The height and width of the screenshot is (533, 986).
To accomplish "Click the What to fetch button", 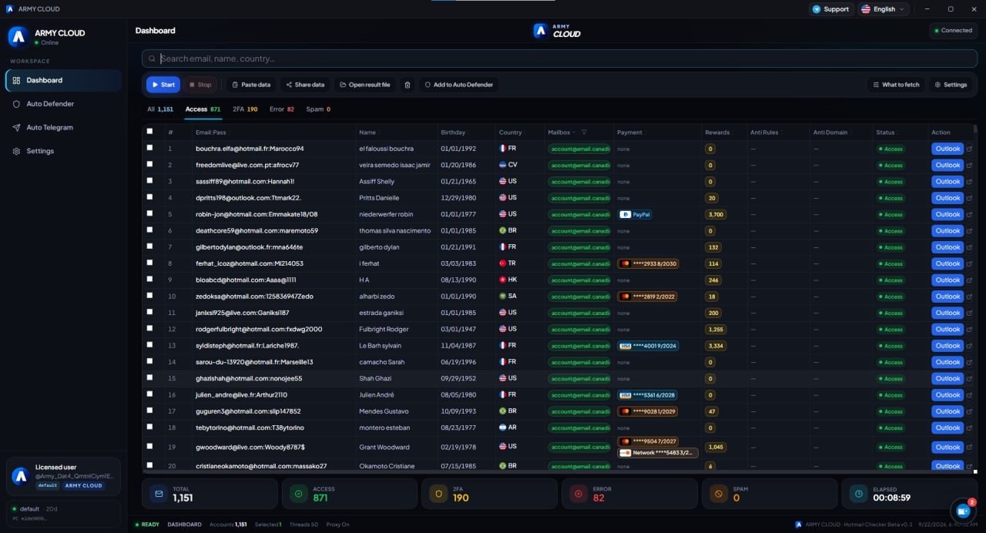I will tap(895, 85).
